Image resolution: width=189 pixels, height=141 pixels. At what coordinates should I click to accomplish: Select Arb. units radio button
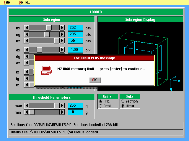coord(100,101)
